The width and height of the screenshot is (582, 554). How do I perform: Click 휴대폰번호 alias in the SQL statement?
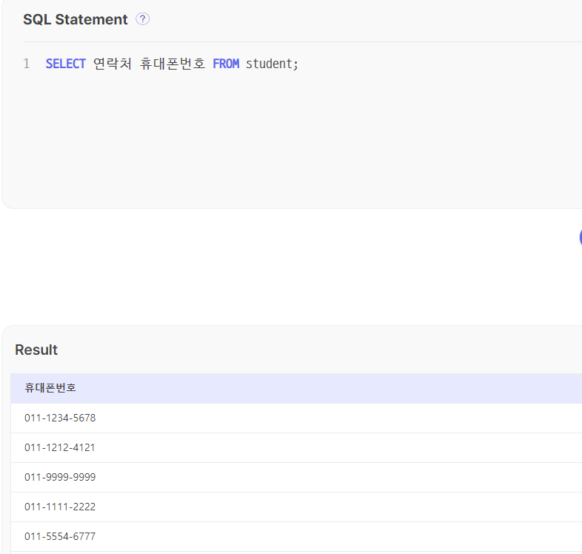(x=173, y=64)
